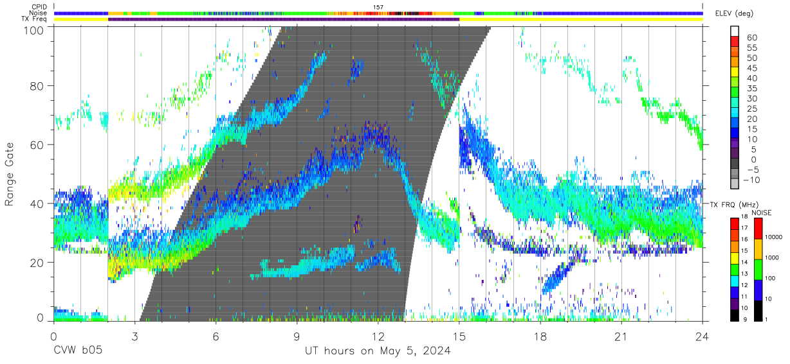Click elevation legend value 30
790x364 pixels.
[751, 98]
